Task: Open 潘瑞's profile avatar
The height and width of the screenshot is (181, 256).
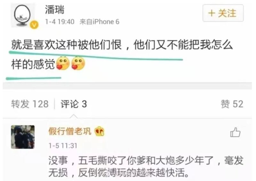Action: (x=23, y=15)
